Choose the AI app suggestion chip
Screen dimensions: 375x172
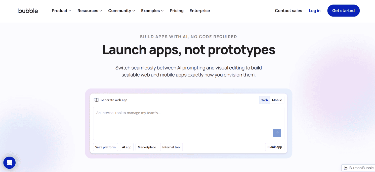click(x=127, y=147)
